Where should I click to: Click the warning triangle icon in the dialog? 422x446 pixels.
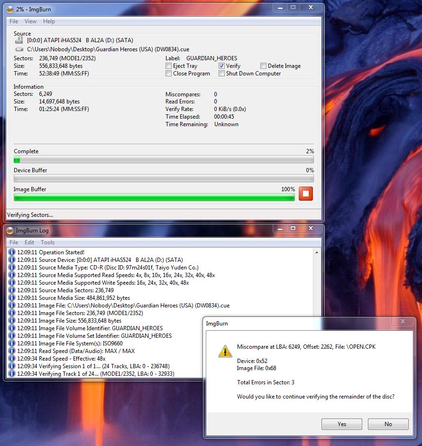tap(225, 351)
